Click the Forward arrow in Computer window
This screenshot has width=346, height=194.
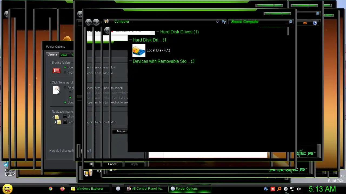(96, 22)
